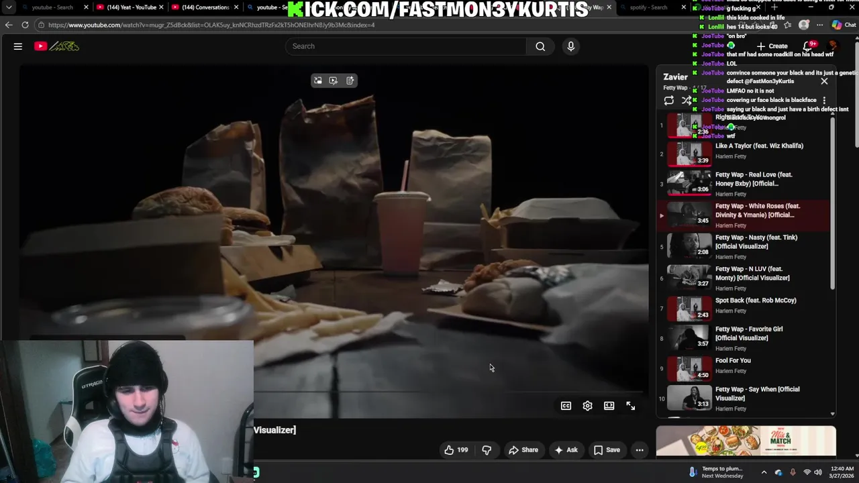859x483 pixels.
Task: Click the middle icon in the video overlay toolbar
Action: pos(334,80)
